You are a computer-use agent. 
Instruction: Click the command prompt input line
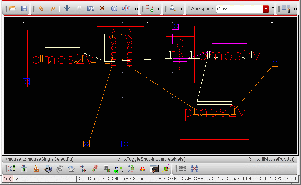[44, 179]
